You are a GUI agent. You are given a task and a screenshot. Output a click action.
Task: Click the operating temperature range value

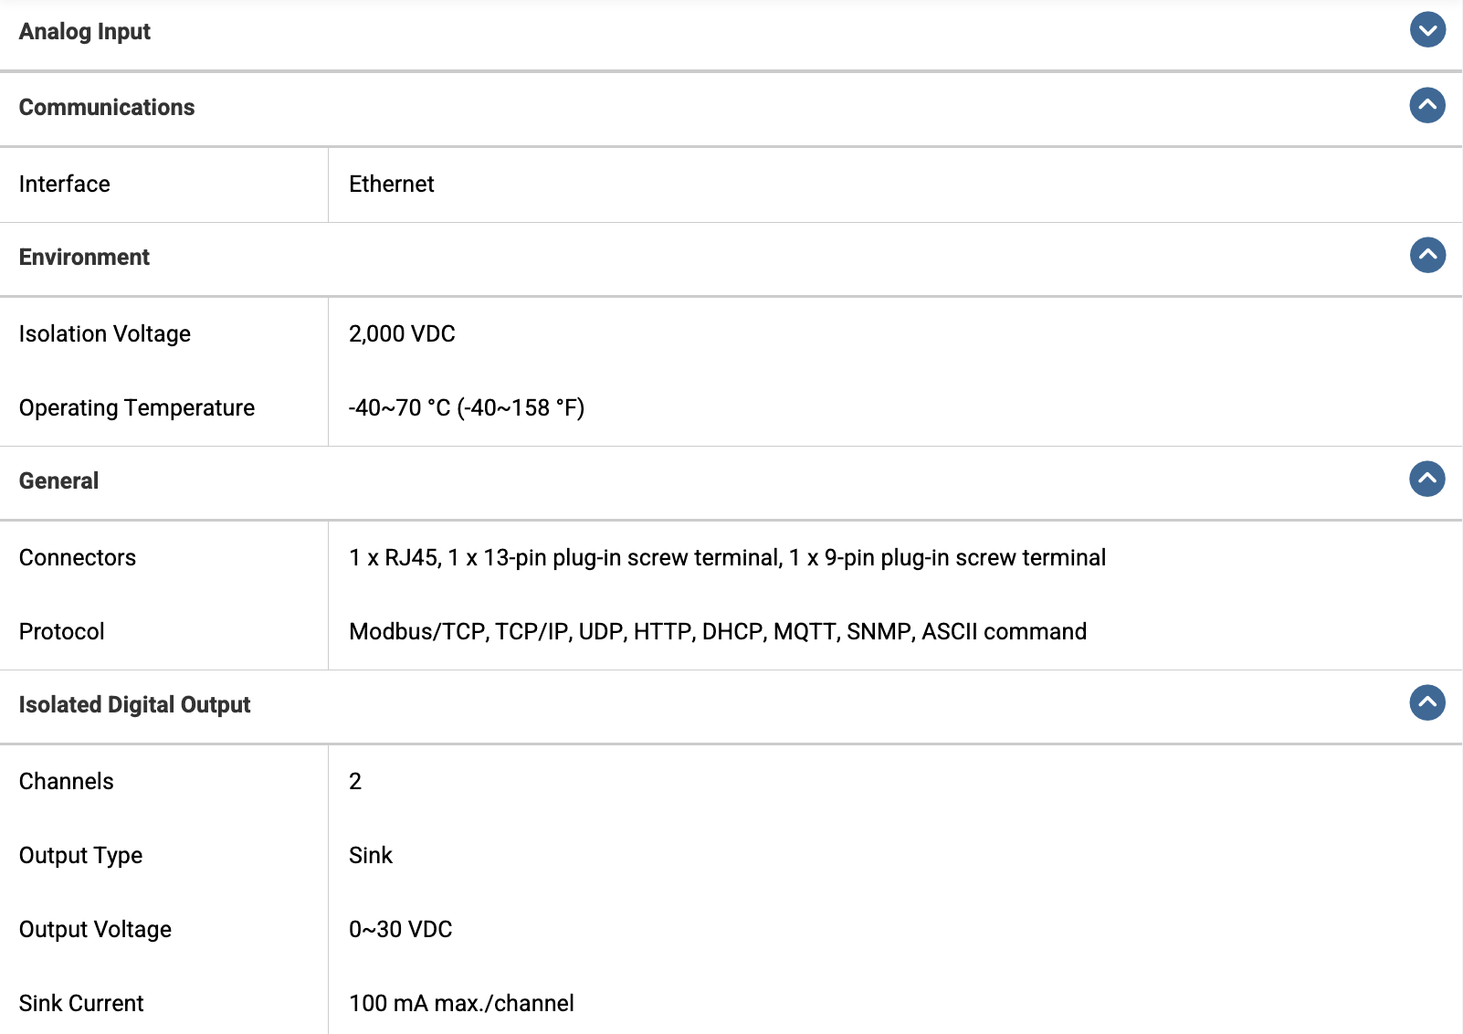coord(467,408)
